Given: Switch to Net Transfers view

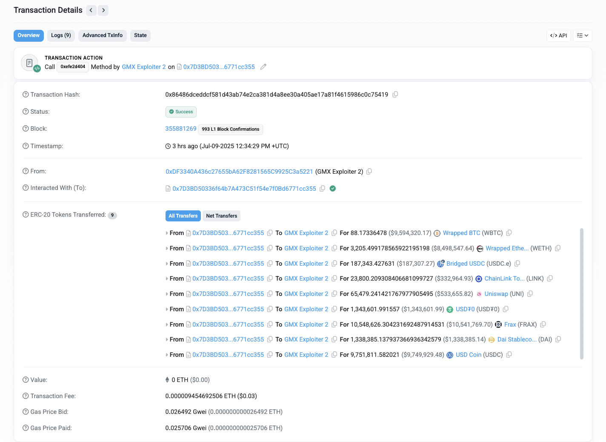Looking at the screenshot, I should (x=221, y=216).
